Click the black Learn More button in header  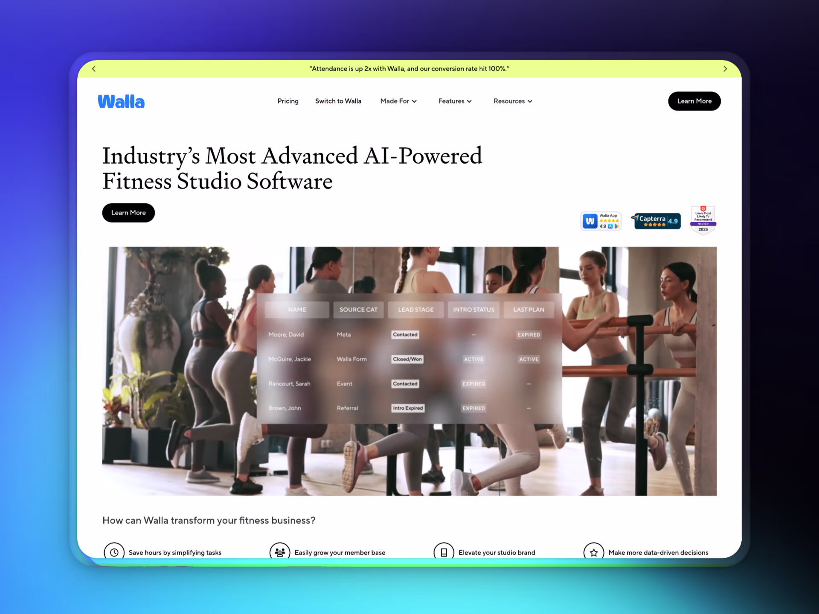coord(694,101)
